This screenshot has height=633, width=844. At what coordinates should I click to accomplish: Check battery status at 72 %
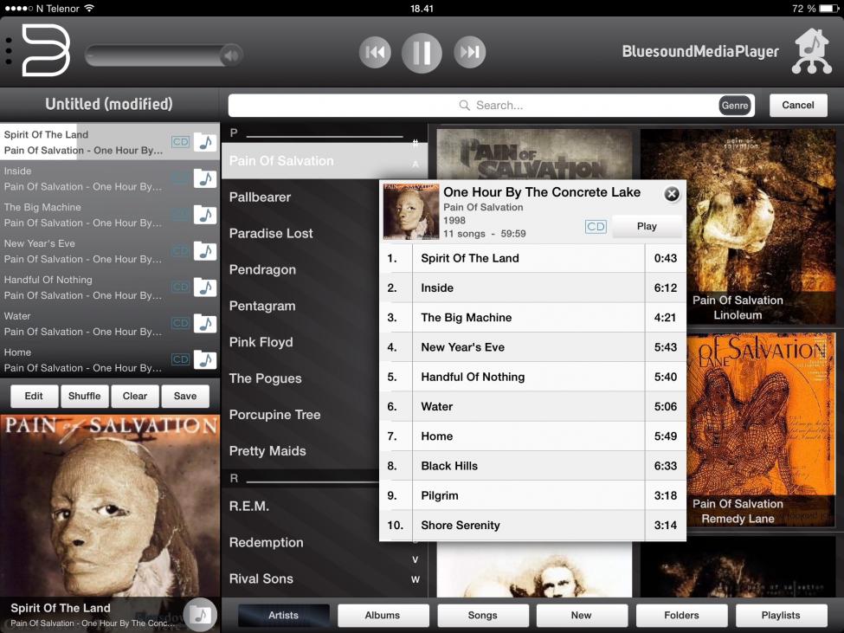click(815, 9)
